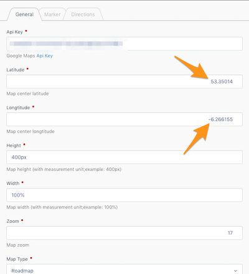This screenshot has width=249, height=274.
Task: Focus the Latitude field showing 53.35014
Action: coord(125,81)
